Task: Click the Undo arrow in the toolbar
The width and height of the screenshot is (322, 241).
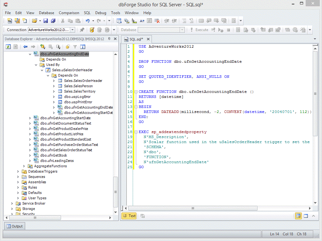Action: 87,21
